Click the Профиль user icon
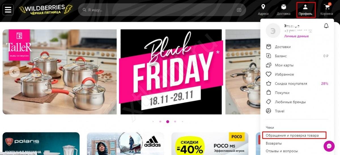The image size is (340, 155). pos(305,7)
